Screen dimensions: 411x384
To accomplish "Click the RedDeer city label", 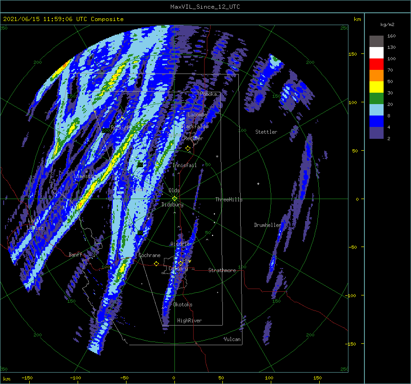I will (194, 138).
